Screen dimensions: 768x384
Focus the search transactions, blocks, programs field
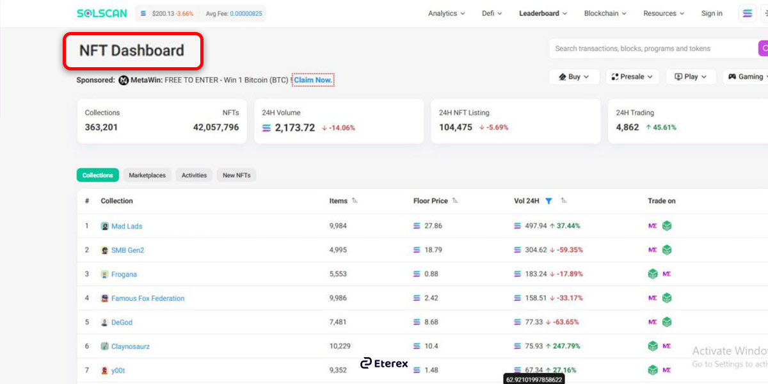[653, 49]
